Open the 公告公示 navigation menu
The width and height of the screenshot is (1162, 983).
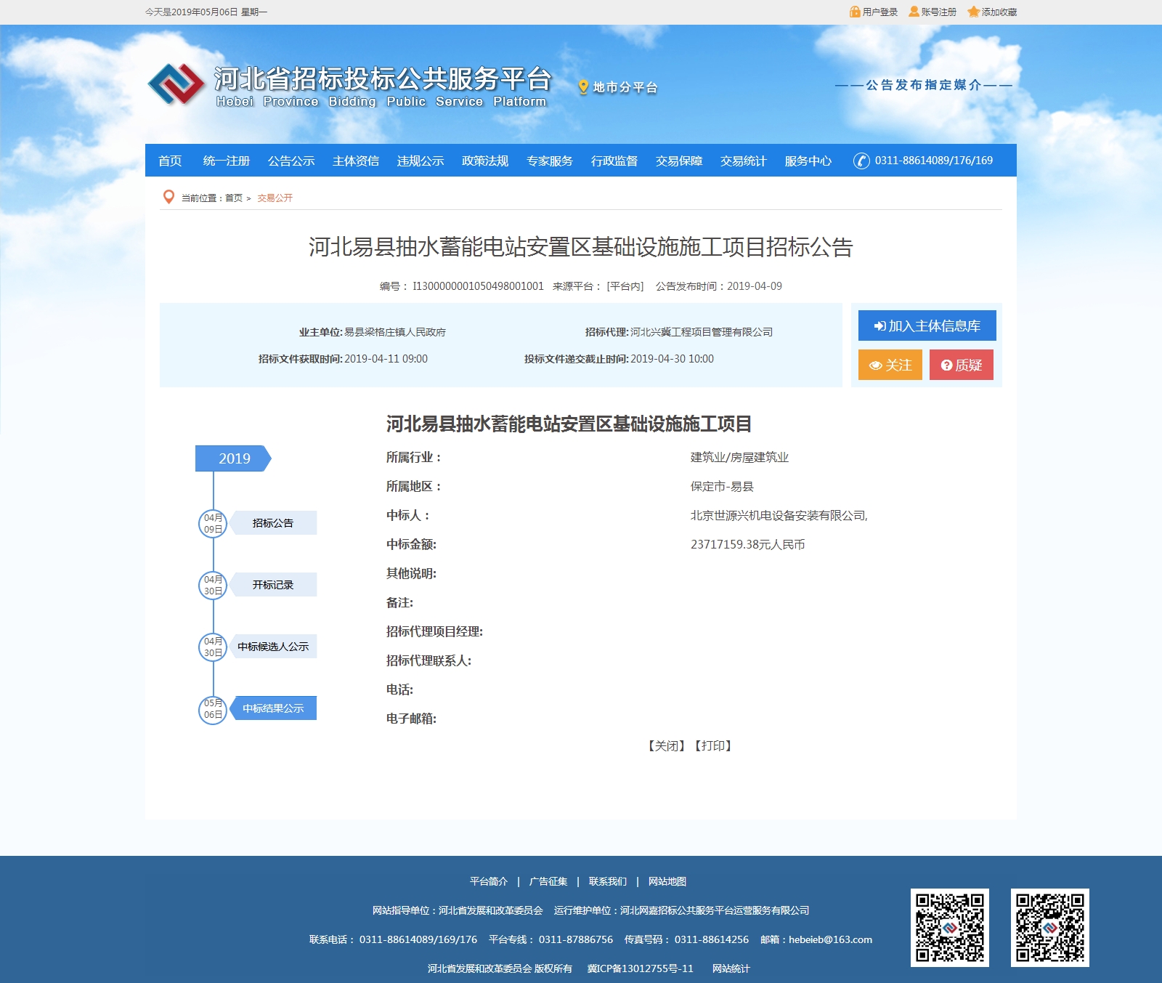tap(291, 161)
